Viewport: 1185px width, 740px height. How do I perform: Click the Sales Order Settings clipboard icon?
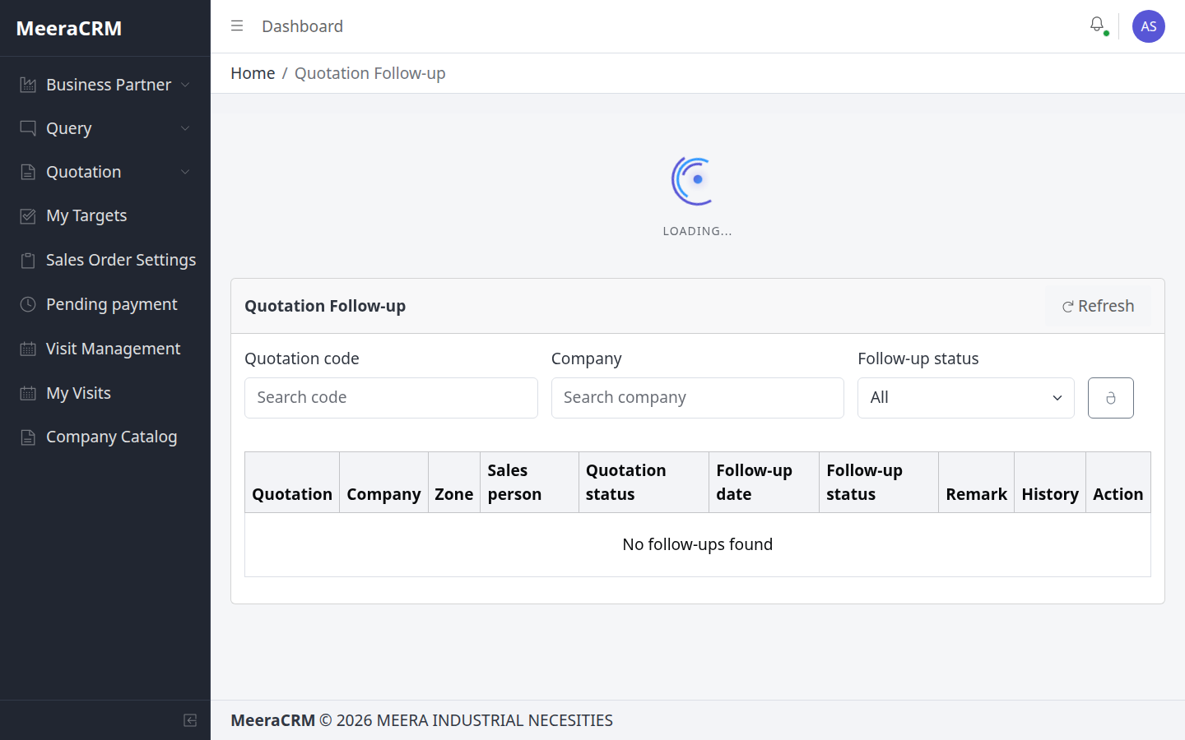point(28,261)
